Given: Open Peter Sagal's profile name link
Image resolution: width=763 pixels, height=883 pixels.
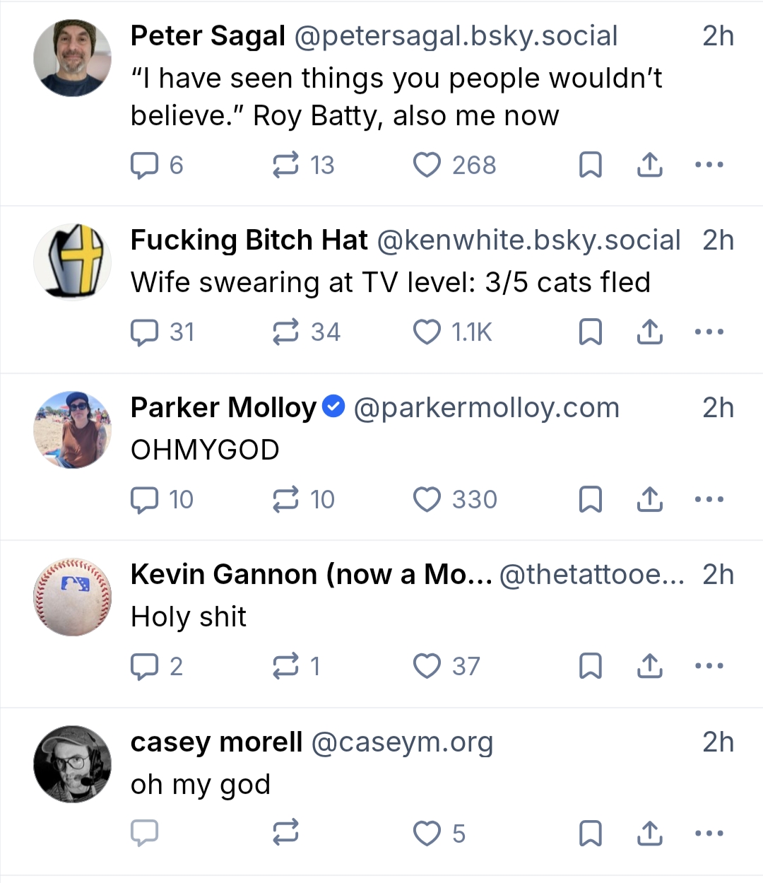Looking at the screenshot, I should 208,36.
